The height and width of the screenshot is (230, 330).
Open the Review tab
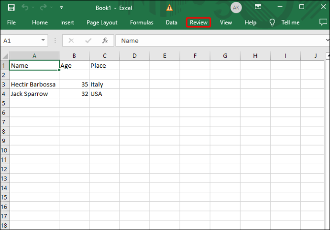pos(198,22)
